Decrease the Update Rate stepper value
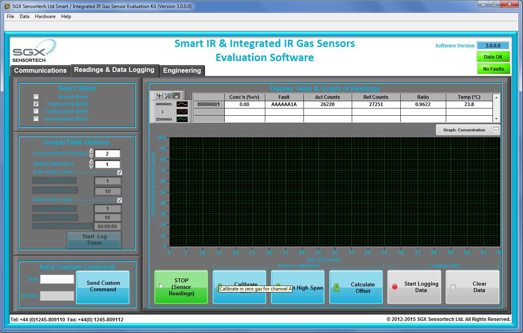Viewport: 523px width, 333px height. click(91, 166)
